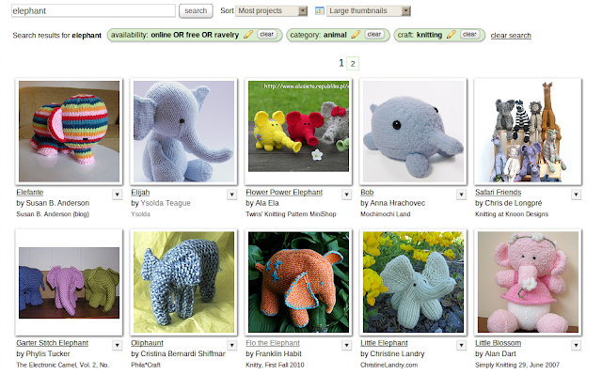Open Flo the Elephant options arrow
Image resolution: width=602 pixels, height=375 pixels.
[x=347, y=346]
